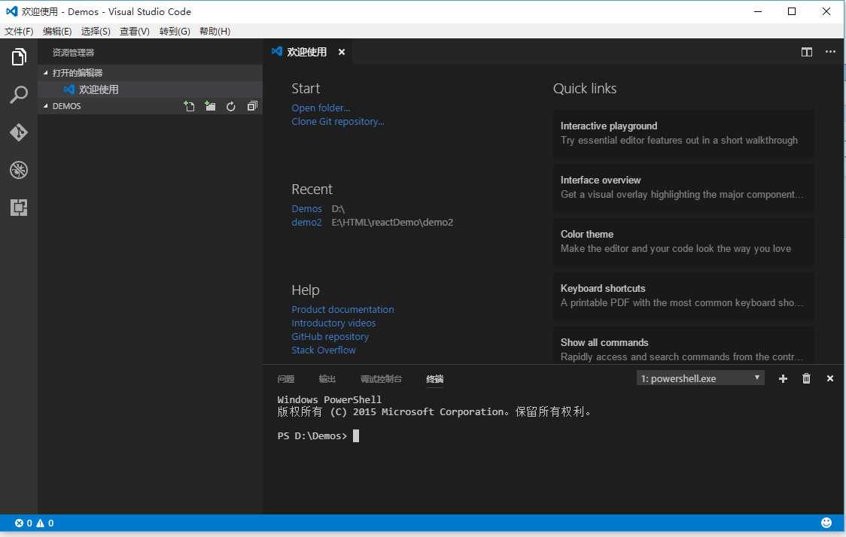This screenshot has height=537, width=846.
Task: Open recent folder Demos
Action: [x=306, y=208]
